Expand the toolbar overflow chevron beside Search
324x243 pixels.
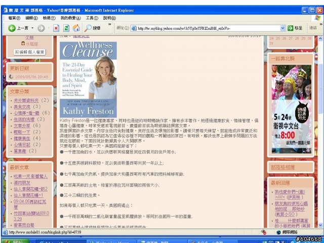click(109, 24)
